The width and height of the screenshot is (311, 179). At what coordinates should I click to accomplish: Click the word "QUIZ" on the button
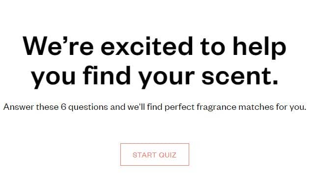click(x=168, y=155)
